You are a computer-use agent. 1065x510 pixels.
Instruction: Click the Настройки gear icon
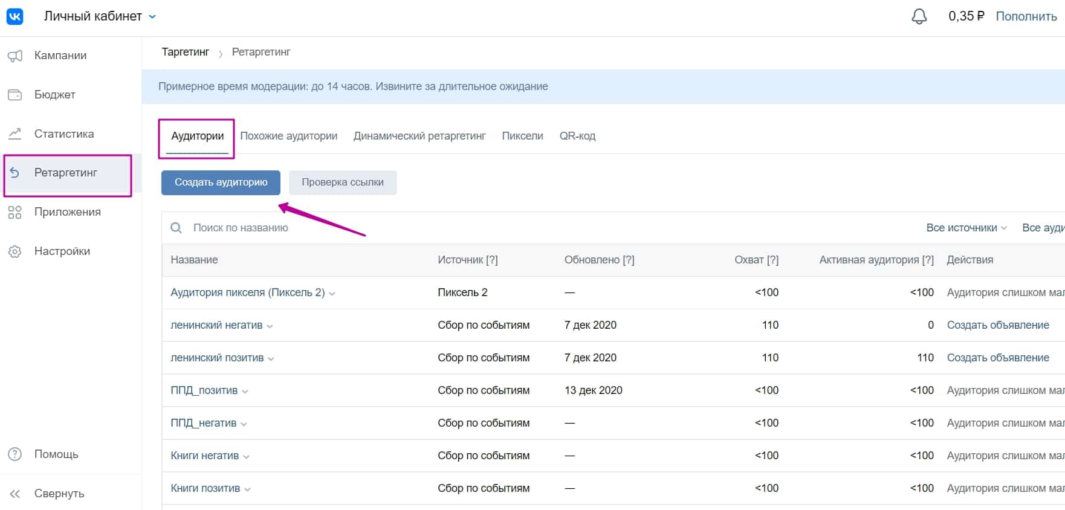[x=15, y=251]
